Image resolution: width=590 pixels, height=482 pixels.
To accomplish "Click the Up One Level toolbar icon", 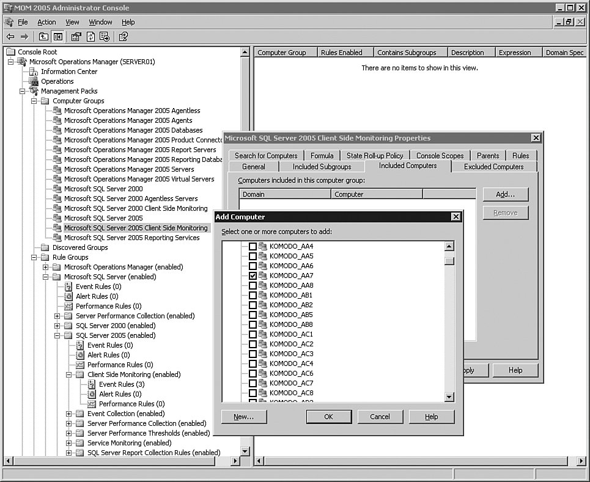I will coord(43,37).
